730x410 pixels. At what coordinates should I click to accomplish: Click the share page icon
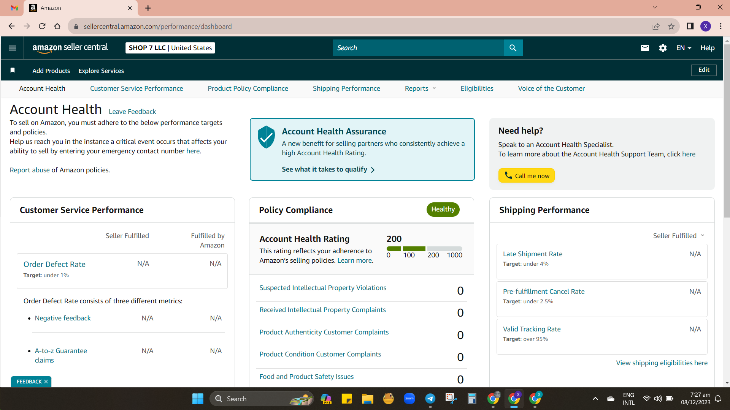point(656,26)
